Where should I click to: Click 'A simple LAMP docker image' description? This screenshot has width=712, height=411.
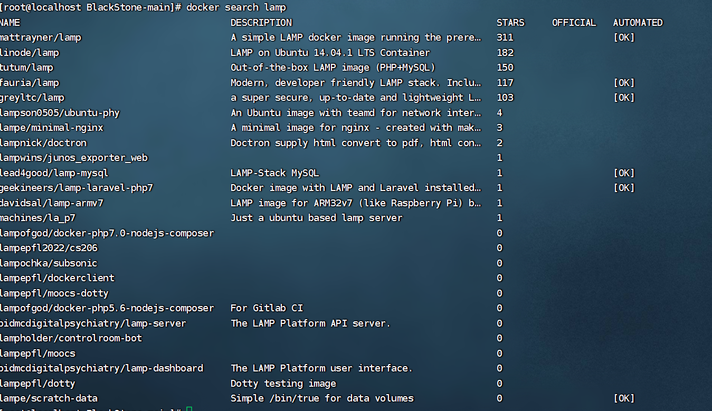click(x=356, y=37)
